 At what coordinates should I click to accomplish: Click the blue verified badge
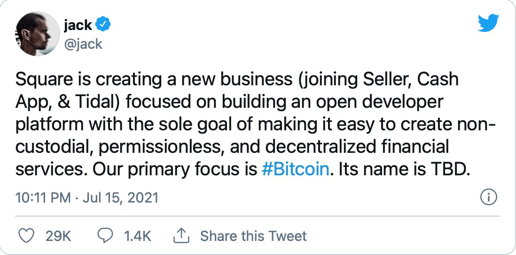click(x=103, y=23)
